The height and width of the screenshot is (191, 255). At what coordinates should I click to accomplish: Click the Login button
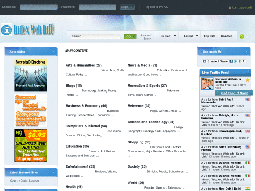127,7
